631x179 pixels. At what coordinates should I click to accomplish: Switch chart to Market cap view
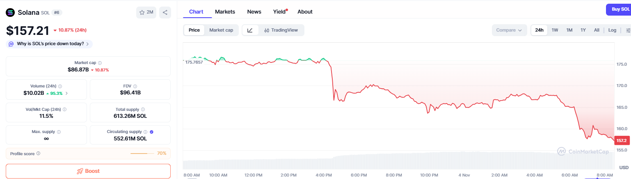pyautogui.click(x=221, y=30)
